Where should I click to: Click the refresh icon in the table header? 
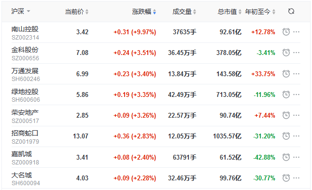click(x=291, y=11)
